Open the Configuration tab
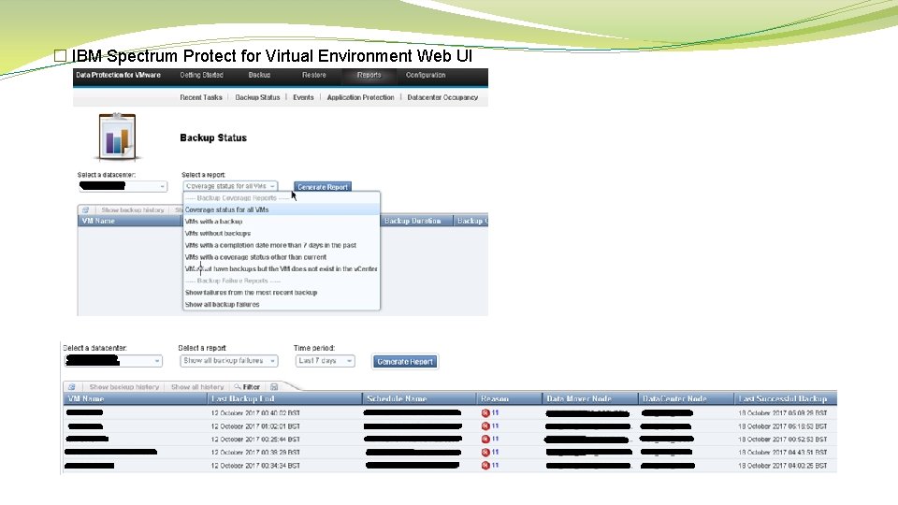Image resolution: width=898 pixels, height=505 pixels. click(x=426, y=75)
